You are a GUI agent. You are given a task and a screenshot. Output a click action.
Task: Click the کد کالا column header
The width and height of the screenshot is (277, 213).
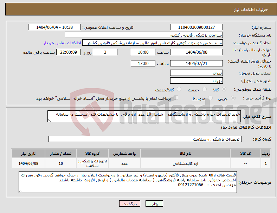click(x=245, y=154)
